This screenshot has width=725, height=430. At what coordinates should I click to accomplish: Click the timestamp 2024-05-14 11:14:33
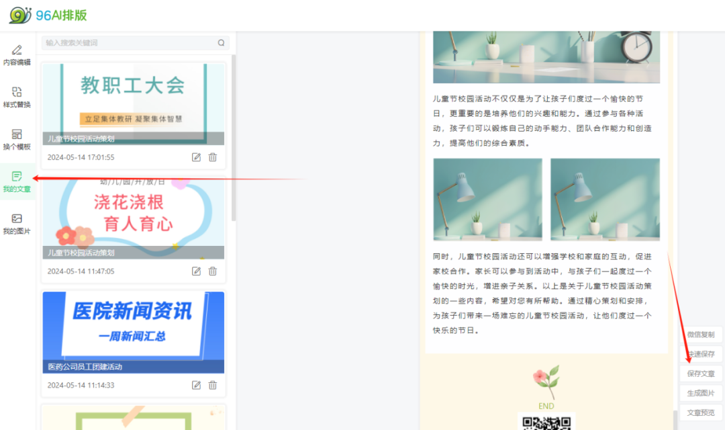tap(81, 385)
